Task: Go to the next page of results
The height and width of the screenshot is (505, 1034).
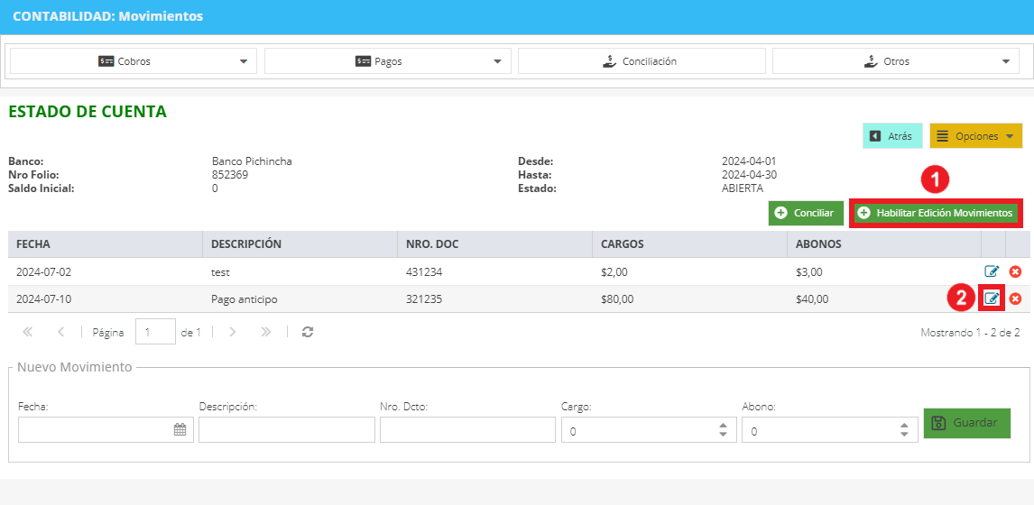Action: click(232, 332)
